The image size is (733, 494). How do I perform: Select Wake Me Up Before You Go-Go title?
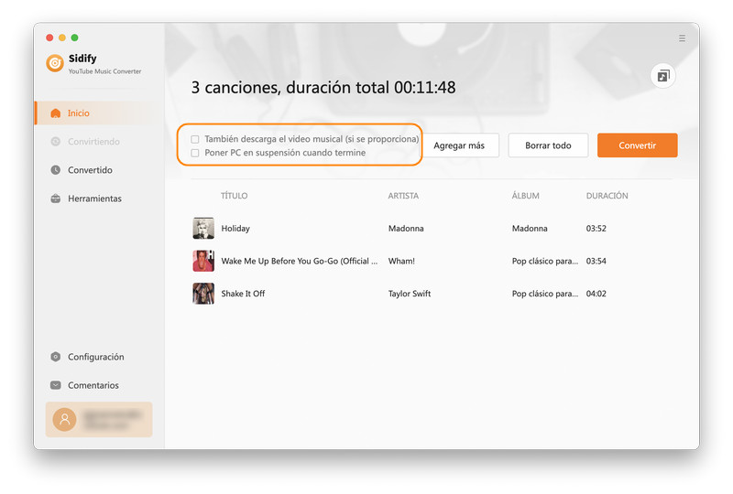tap(300, 261)
